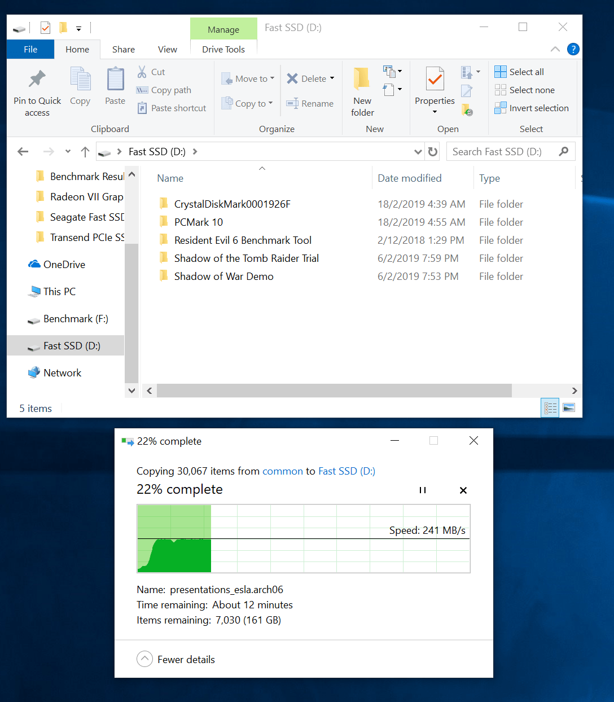Screen dimensions: 614x702
Task: Click the 'common' source folder link
Action: [x=282, y=471]
